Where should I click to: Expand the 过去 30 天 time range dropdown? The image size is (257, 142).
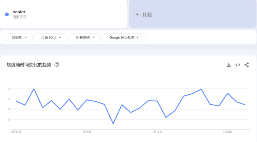[x=51, y=37]
